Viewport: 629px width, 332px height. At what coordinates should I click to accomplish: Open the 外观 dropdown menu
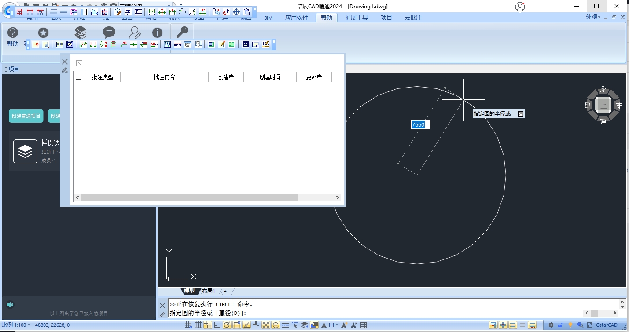click(x=593, y=17)
